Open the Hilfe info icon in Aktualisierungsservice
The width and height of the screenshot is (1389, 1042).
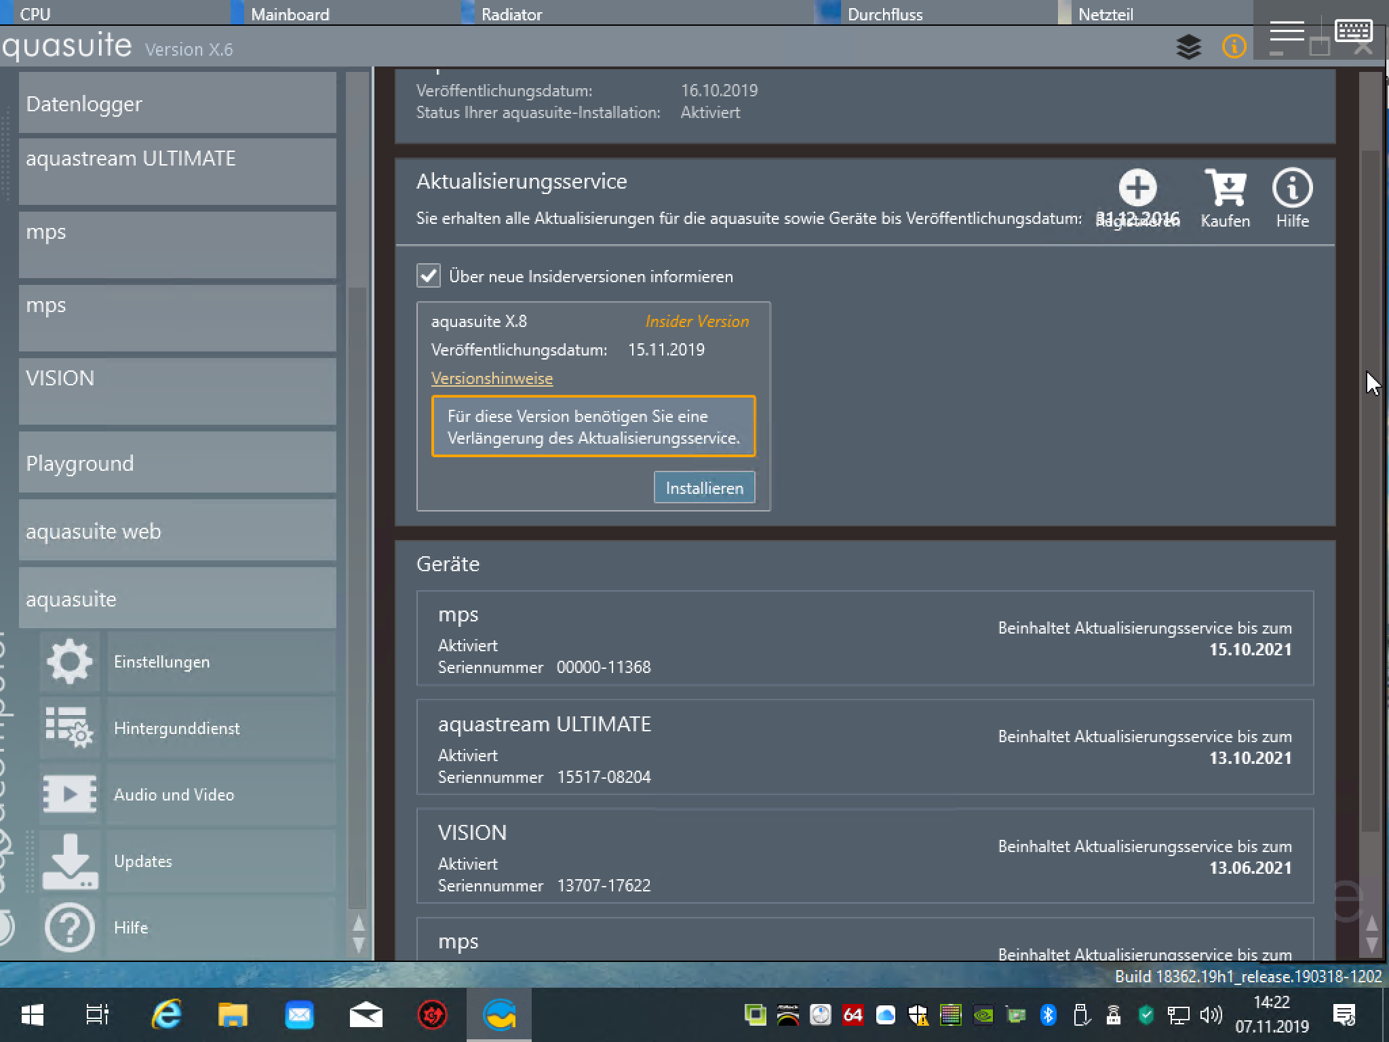click(1292, 189)
